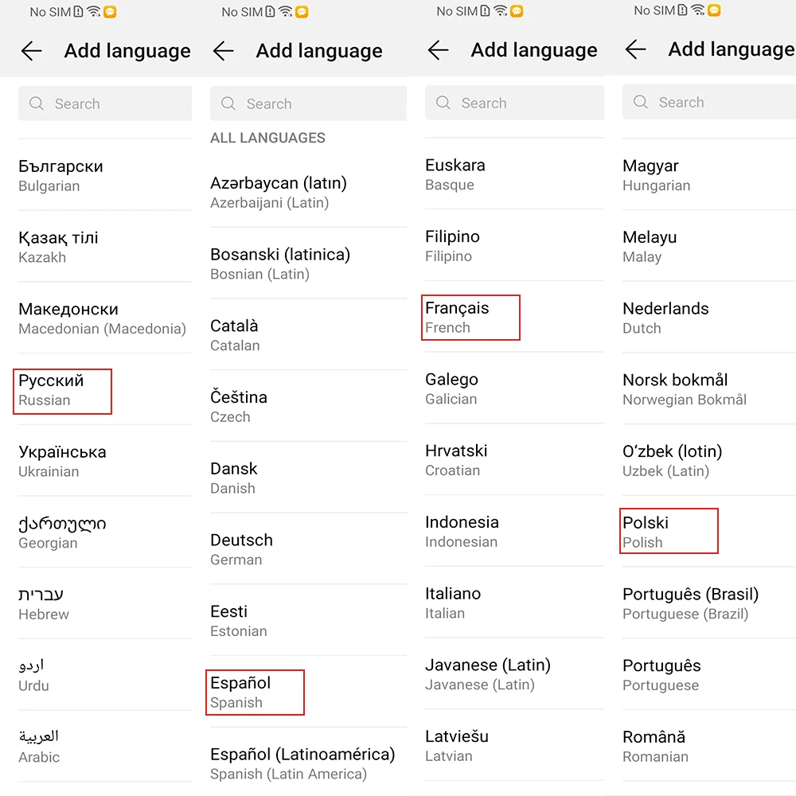This screenshot has width=796, height=796.
Task: Select Français (French) language
Action: pyautogui.click(x=470, y=317)
